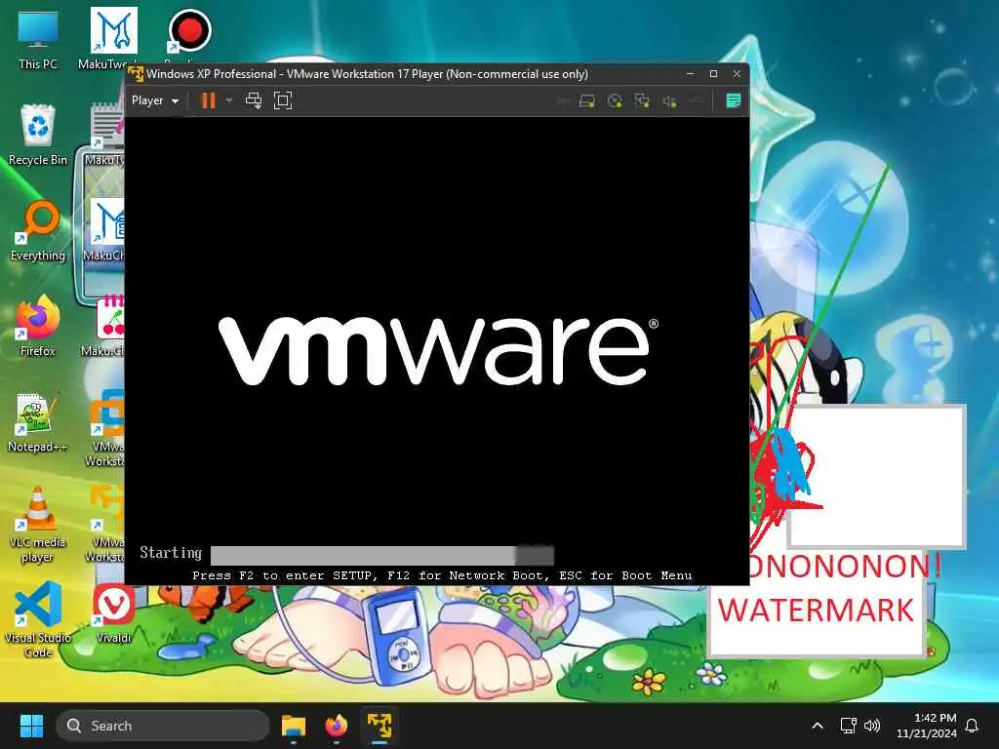
Task: Select the red record button desktop shortcut
Action: pos(189,30)
